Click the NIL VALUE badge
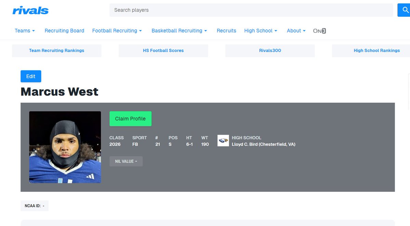 click(126, 161)
